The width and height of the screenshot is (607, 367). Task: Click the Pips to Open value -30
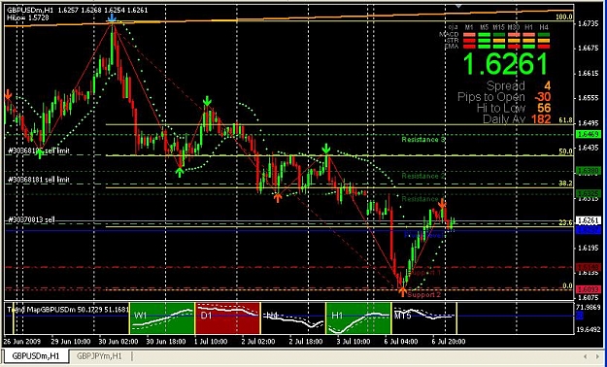click(542, 97)
